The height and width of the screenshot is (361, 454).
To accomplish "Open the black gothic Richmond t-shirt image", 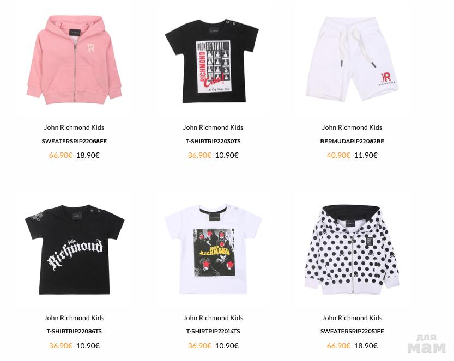I will [x=75, y=249].
